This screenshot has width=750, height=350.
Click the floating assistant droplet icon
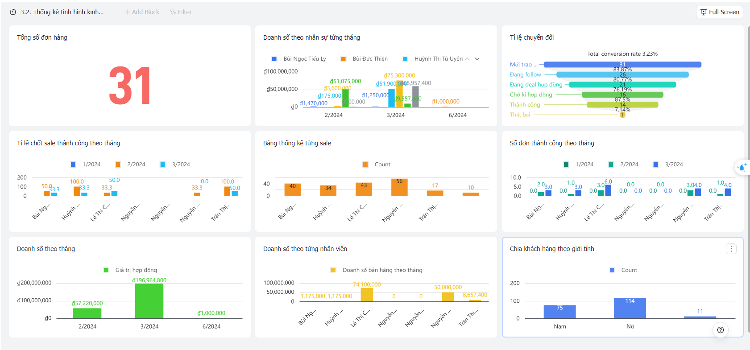coord(742,167)
